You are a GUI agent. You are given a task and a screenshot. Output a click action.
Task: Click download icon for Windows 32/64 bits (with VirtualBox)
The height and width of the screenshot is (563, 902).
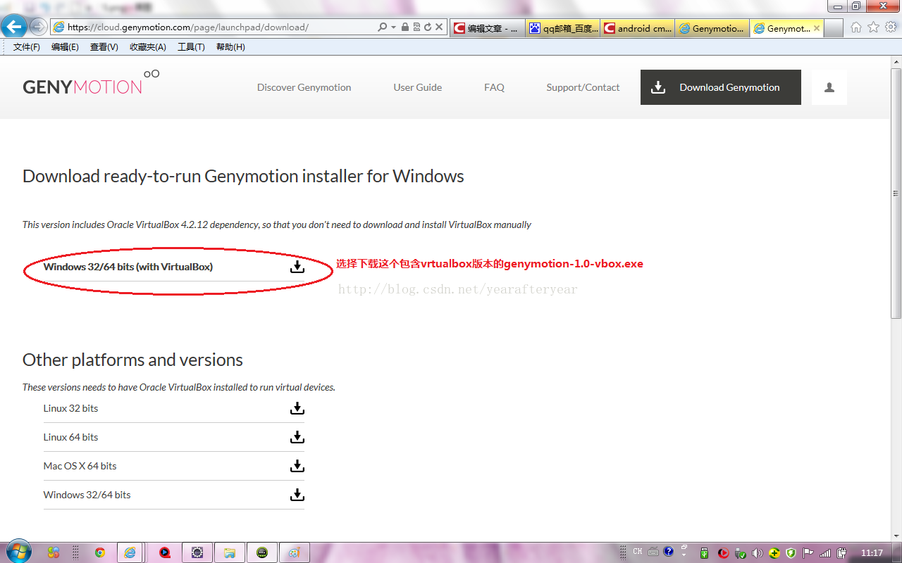click(297, 267)
